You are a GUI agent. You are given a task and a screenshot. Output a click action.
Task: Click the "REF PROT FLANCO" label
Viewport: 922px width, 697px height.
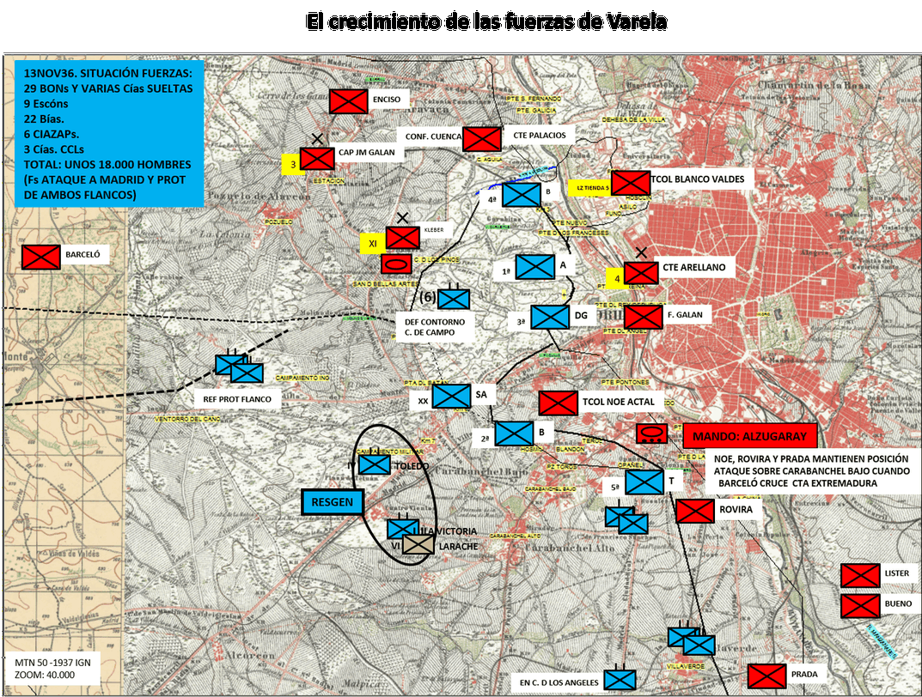pyautogui.click(x=237, y=399)
